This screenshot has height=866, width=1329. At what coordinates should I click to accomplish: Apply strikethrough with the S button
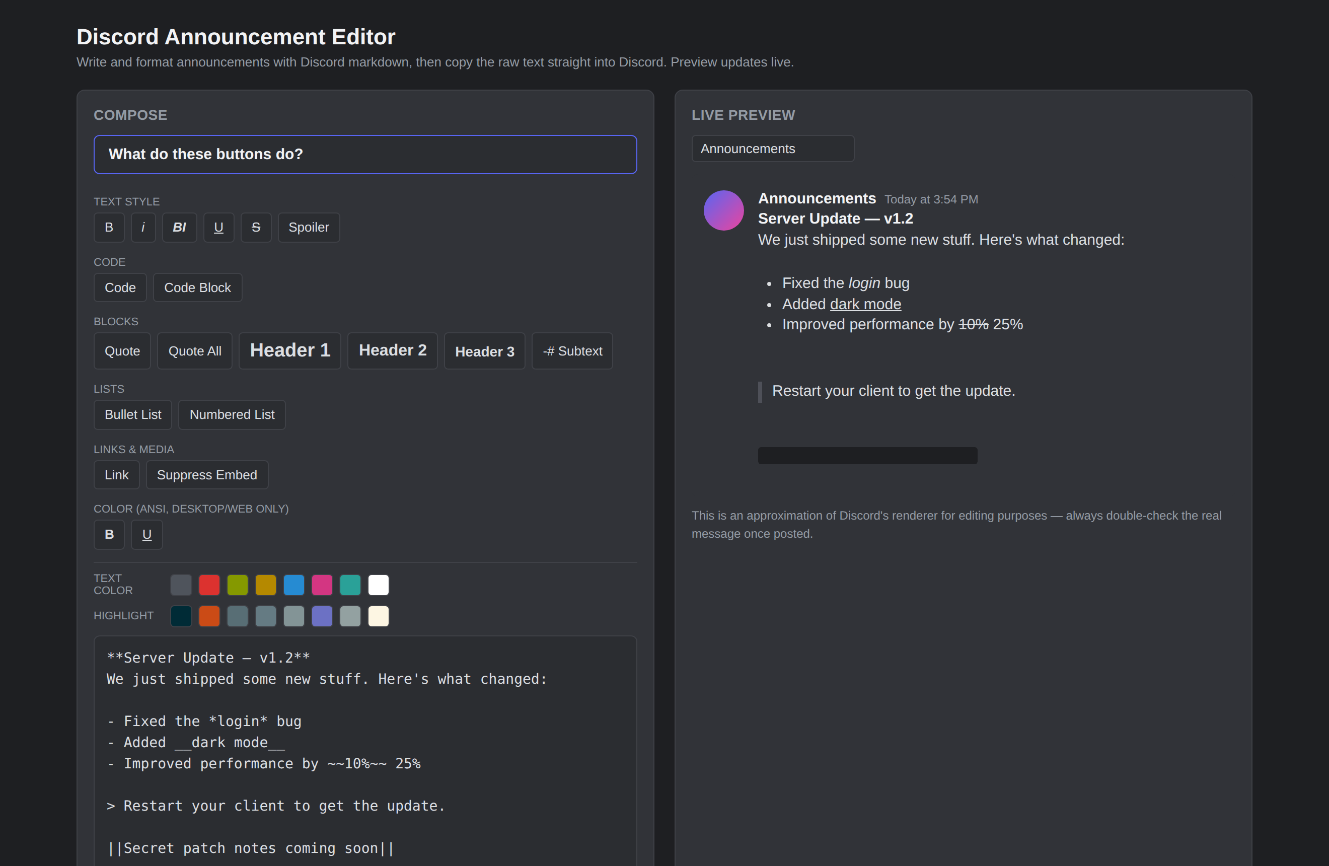coord(256,227)
